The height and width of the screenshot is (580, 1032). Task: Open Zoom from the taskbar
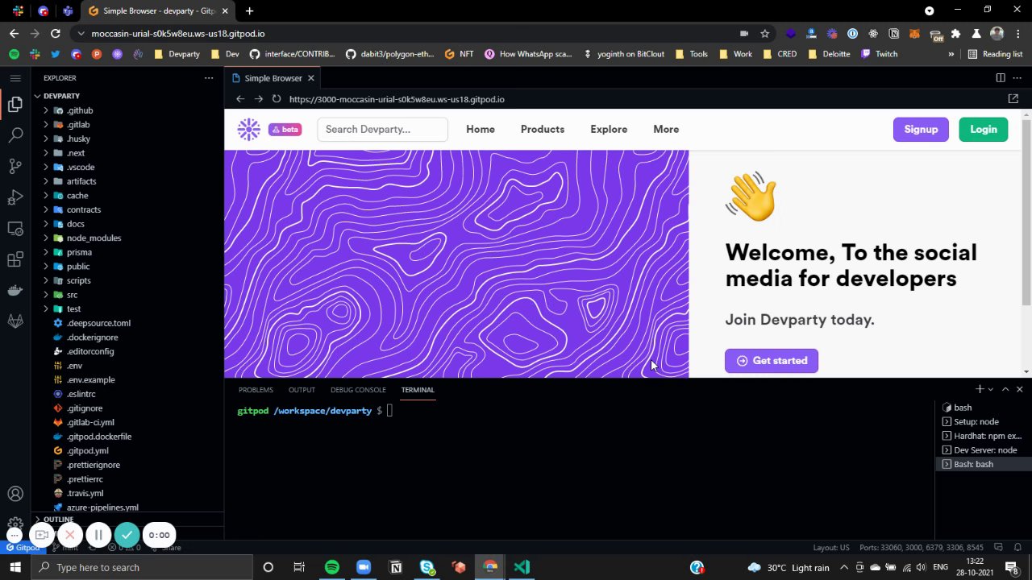pos(364,567)
